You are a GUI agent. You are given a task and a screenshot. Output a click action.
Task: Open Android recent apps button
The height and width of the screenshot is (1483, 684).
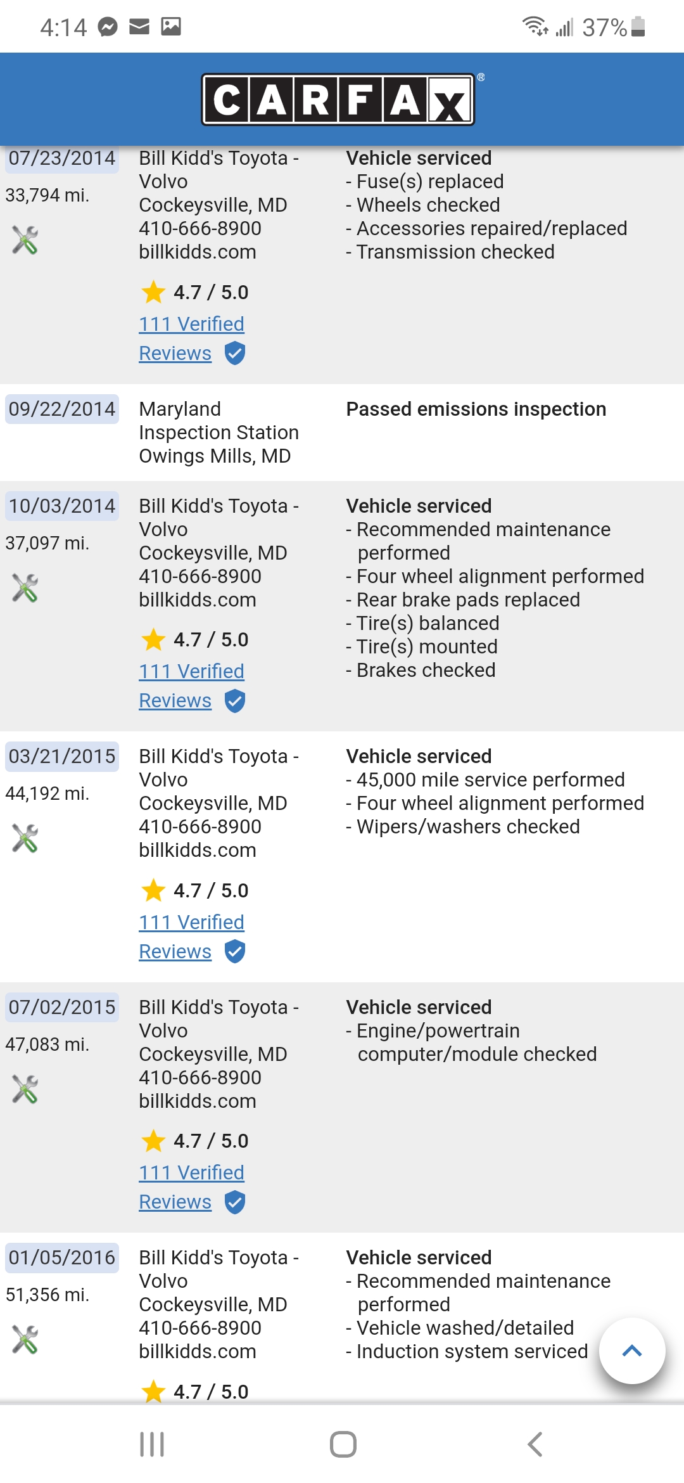point(152,1444)
